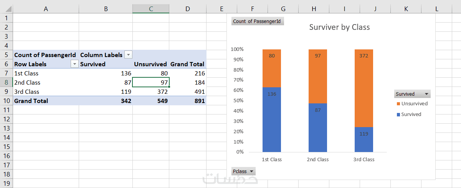Click the Count of PassengerId chart button
This screenshot has height=188, width=461.
(258, 21)
